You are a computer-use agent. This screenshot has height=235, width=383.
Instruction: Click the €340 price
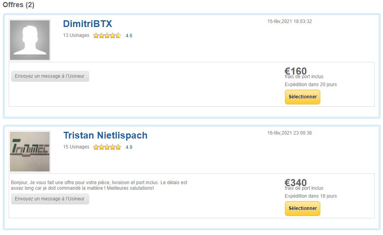click(x=296, y=183)
